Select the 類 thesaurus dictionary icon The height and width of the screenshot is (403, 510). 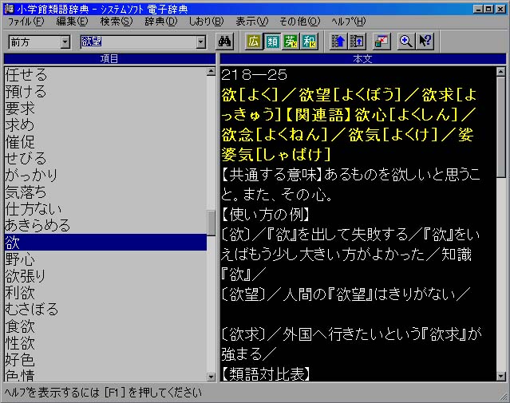click(271, 41)
